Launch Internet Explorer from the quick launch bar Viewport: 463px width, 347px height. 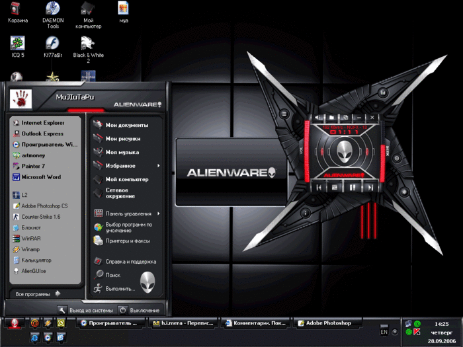click(x=35, y=337)
